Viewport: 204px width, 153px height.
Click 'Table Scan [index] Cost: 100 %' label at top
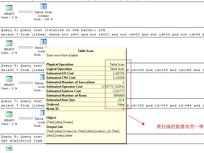43,16
